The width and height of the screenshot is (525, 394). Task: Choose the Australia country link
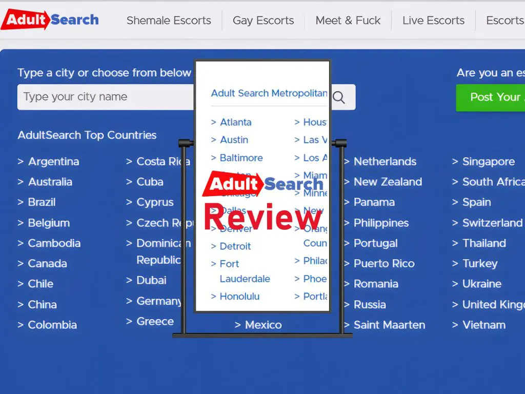(50, 182)
